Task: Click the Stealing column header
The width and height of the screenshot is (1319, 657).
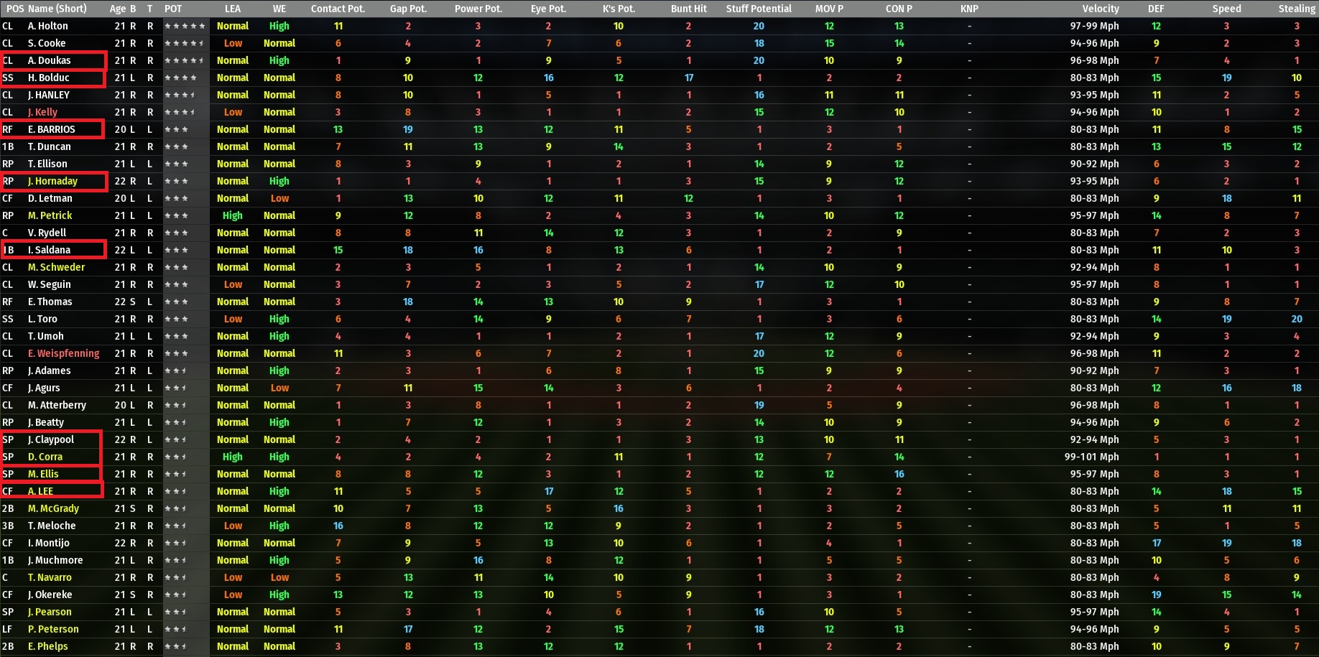Action: pyautogui.click(x=1295, y=9)
